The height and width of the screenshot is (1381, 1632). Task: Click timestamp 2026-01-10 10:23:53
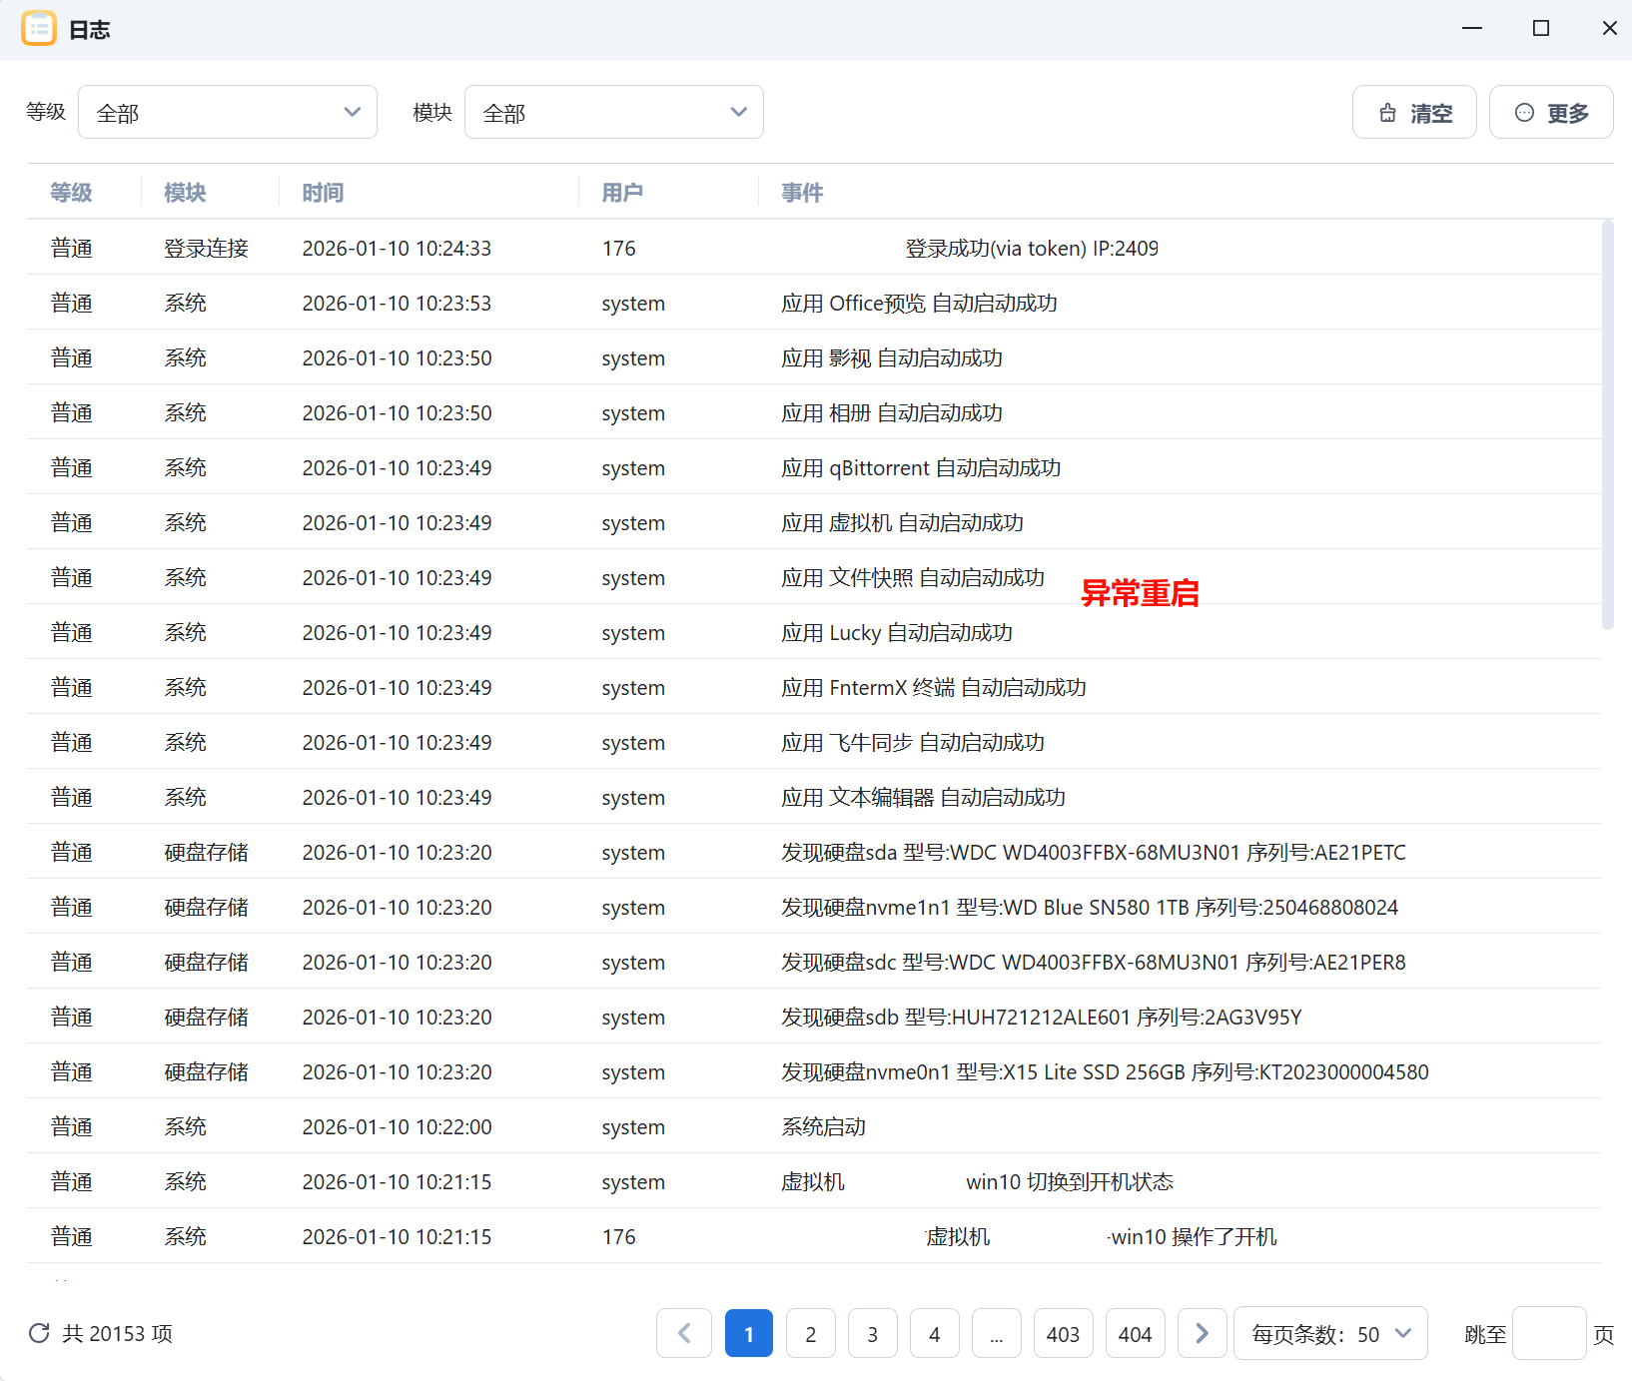[x=397, y=303]
